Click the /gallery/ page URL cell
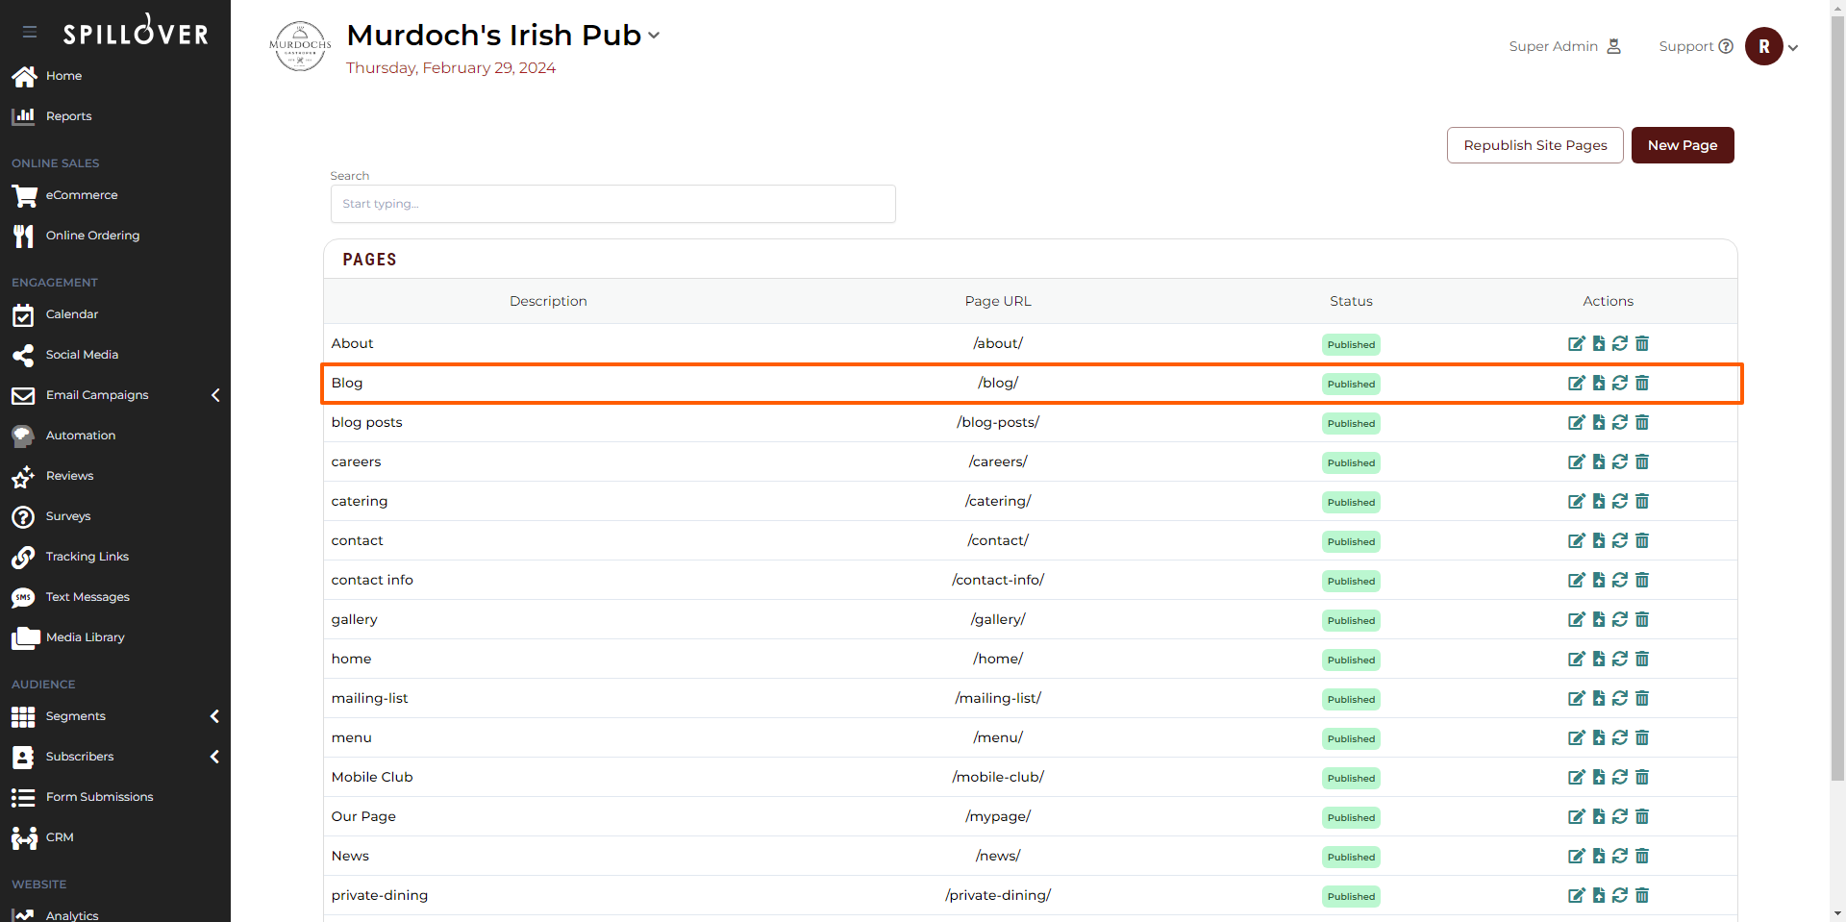 tap(998, 619)
